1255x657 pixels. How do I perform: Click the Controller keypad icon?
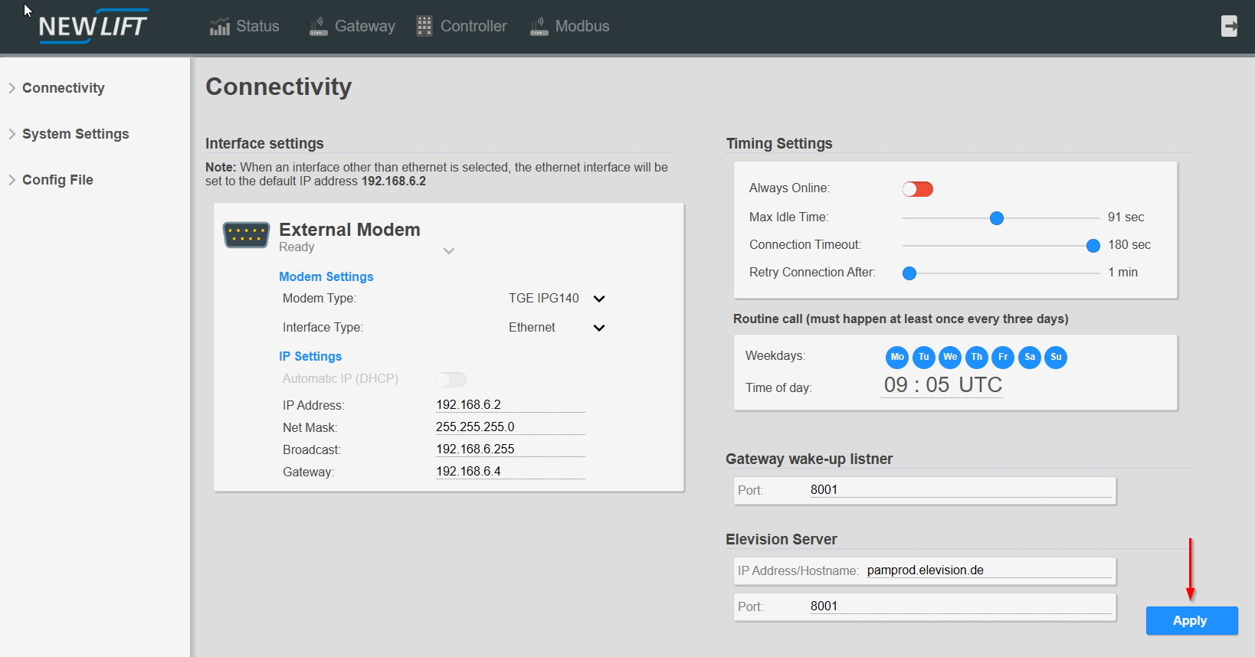click(424, 26)
